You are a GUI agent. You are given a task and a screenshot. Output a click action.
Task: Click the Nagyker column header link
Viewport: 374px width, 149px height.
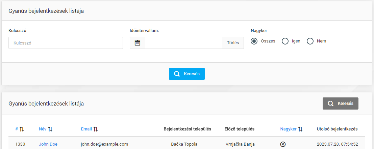pos(289,129)
